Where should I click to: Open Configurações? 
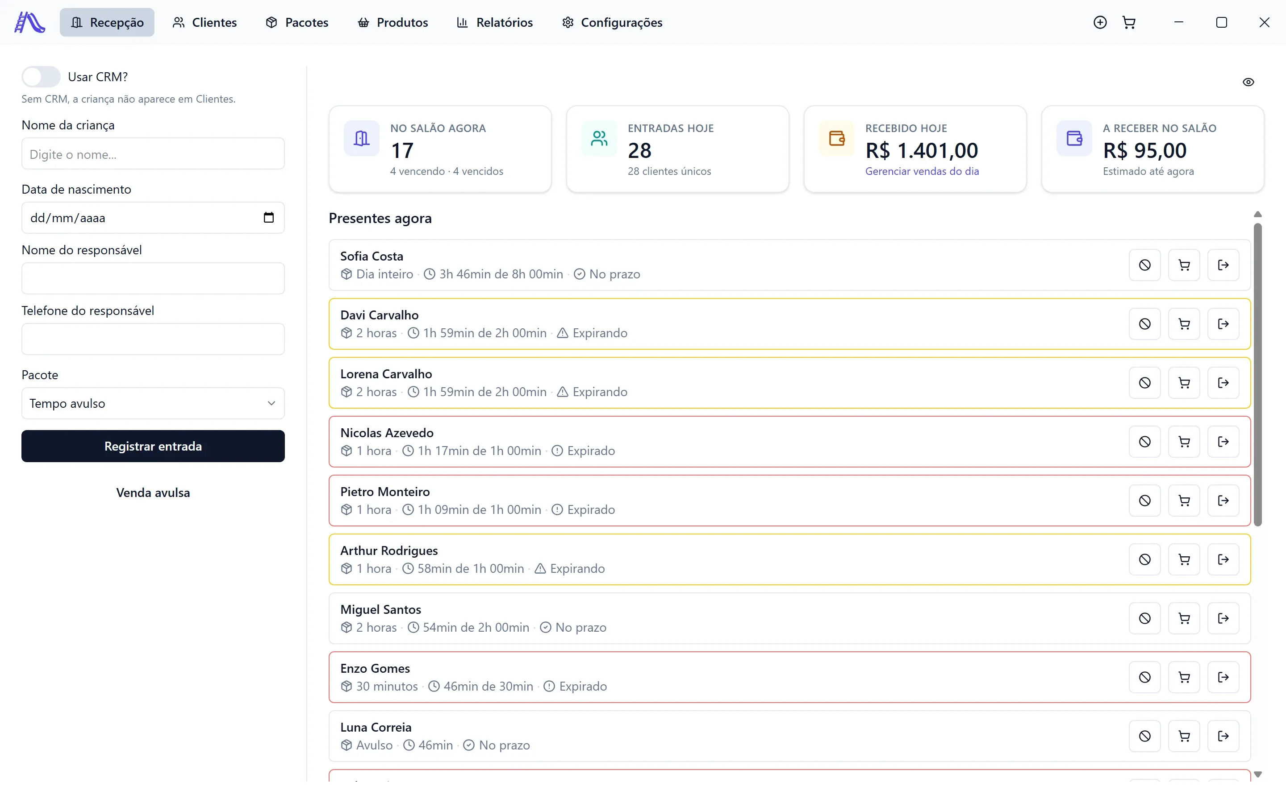(x=612, y=22)
